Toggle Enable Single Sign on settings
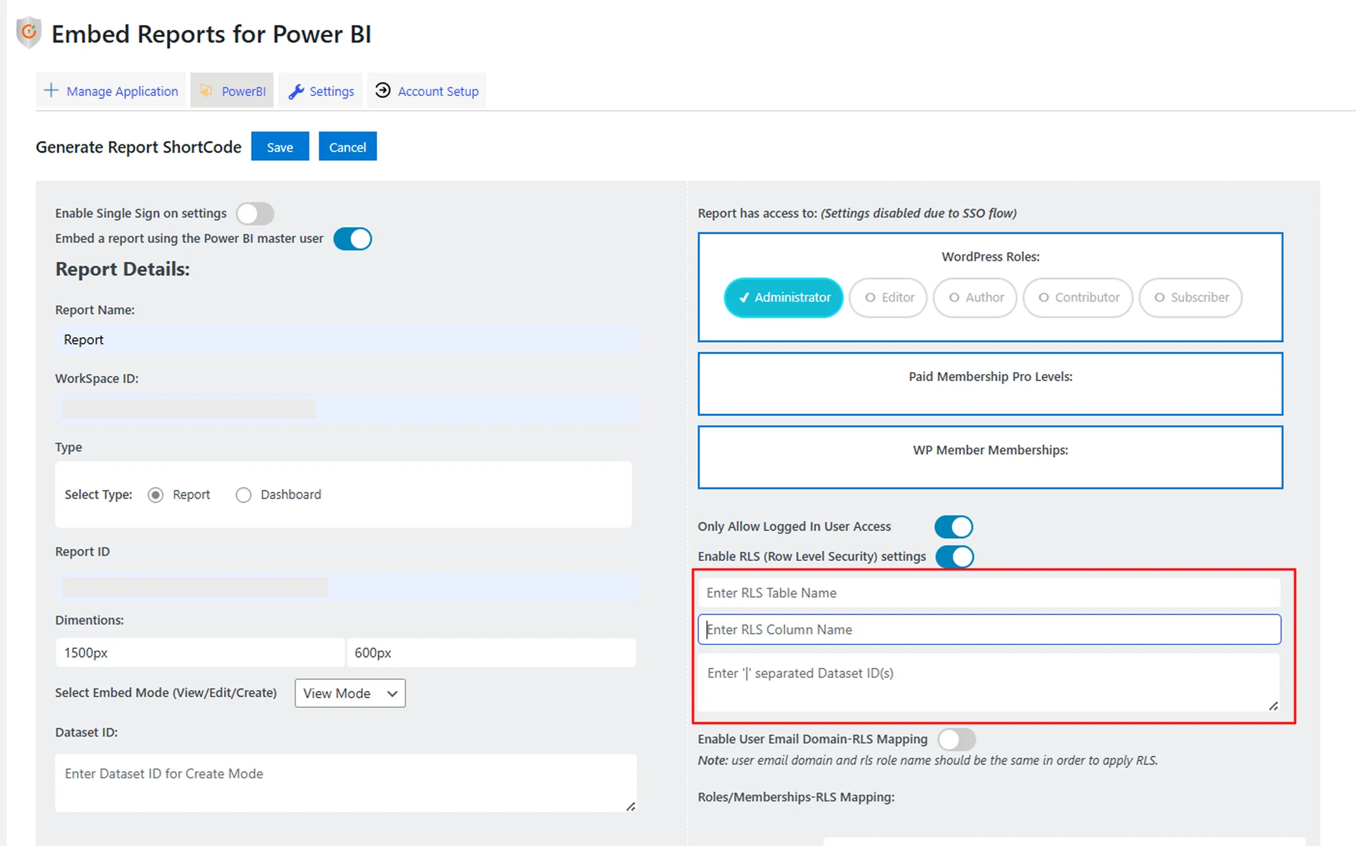The image size is (1356, 846). 255,214
